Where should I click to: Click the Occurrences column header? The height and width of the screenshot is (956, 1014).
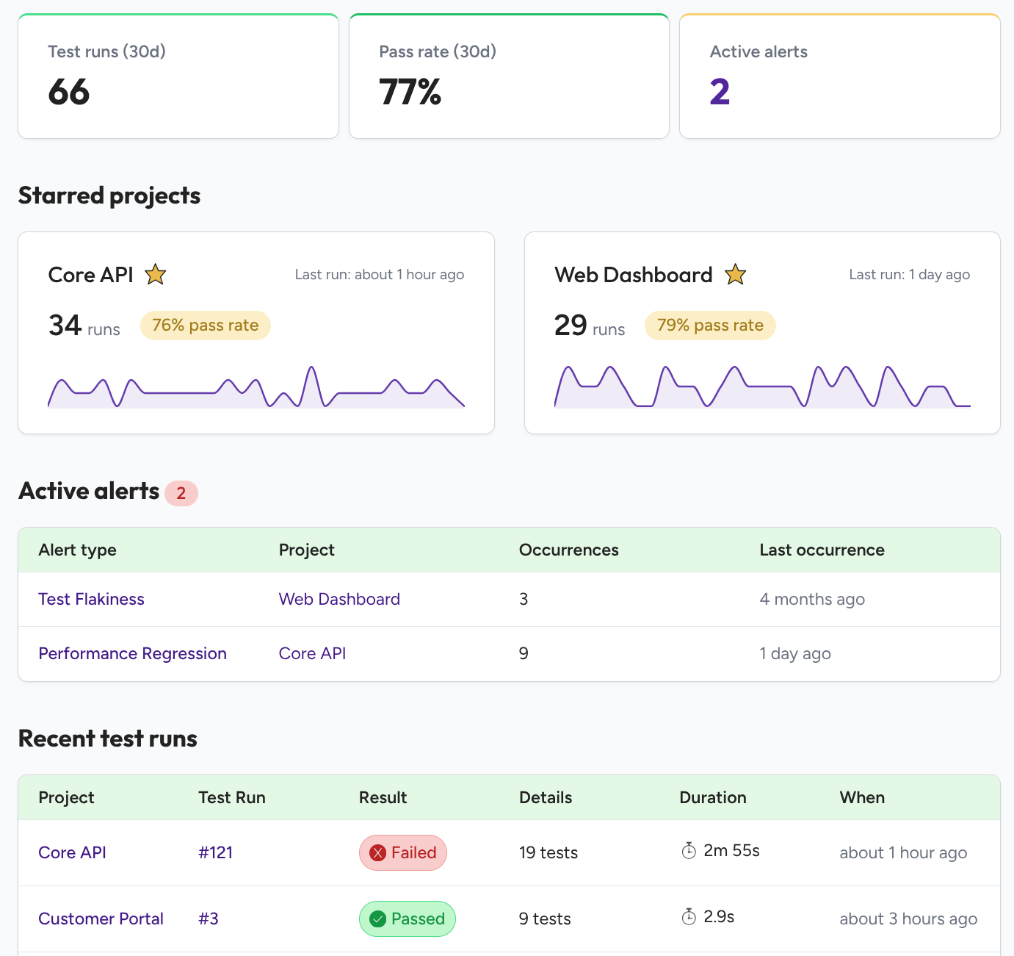(568, 550)
